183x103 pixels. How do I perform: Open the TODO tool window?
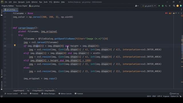coord(24,94)
